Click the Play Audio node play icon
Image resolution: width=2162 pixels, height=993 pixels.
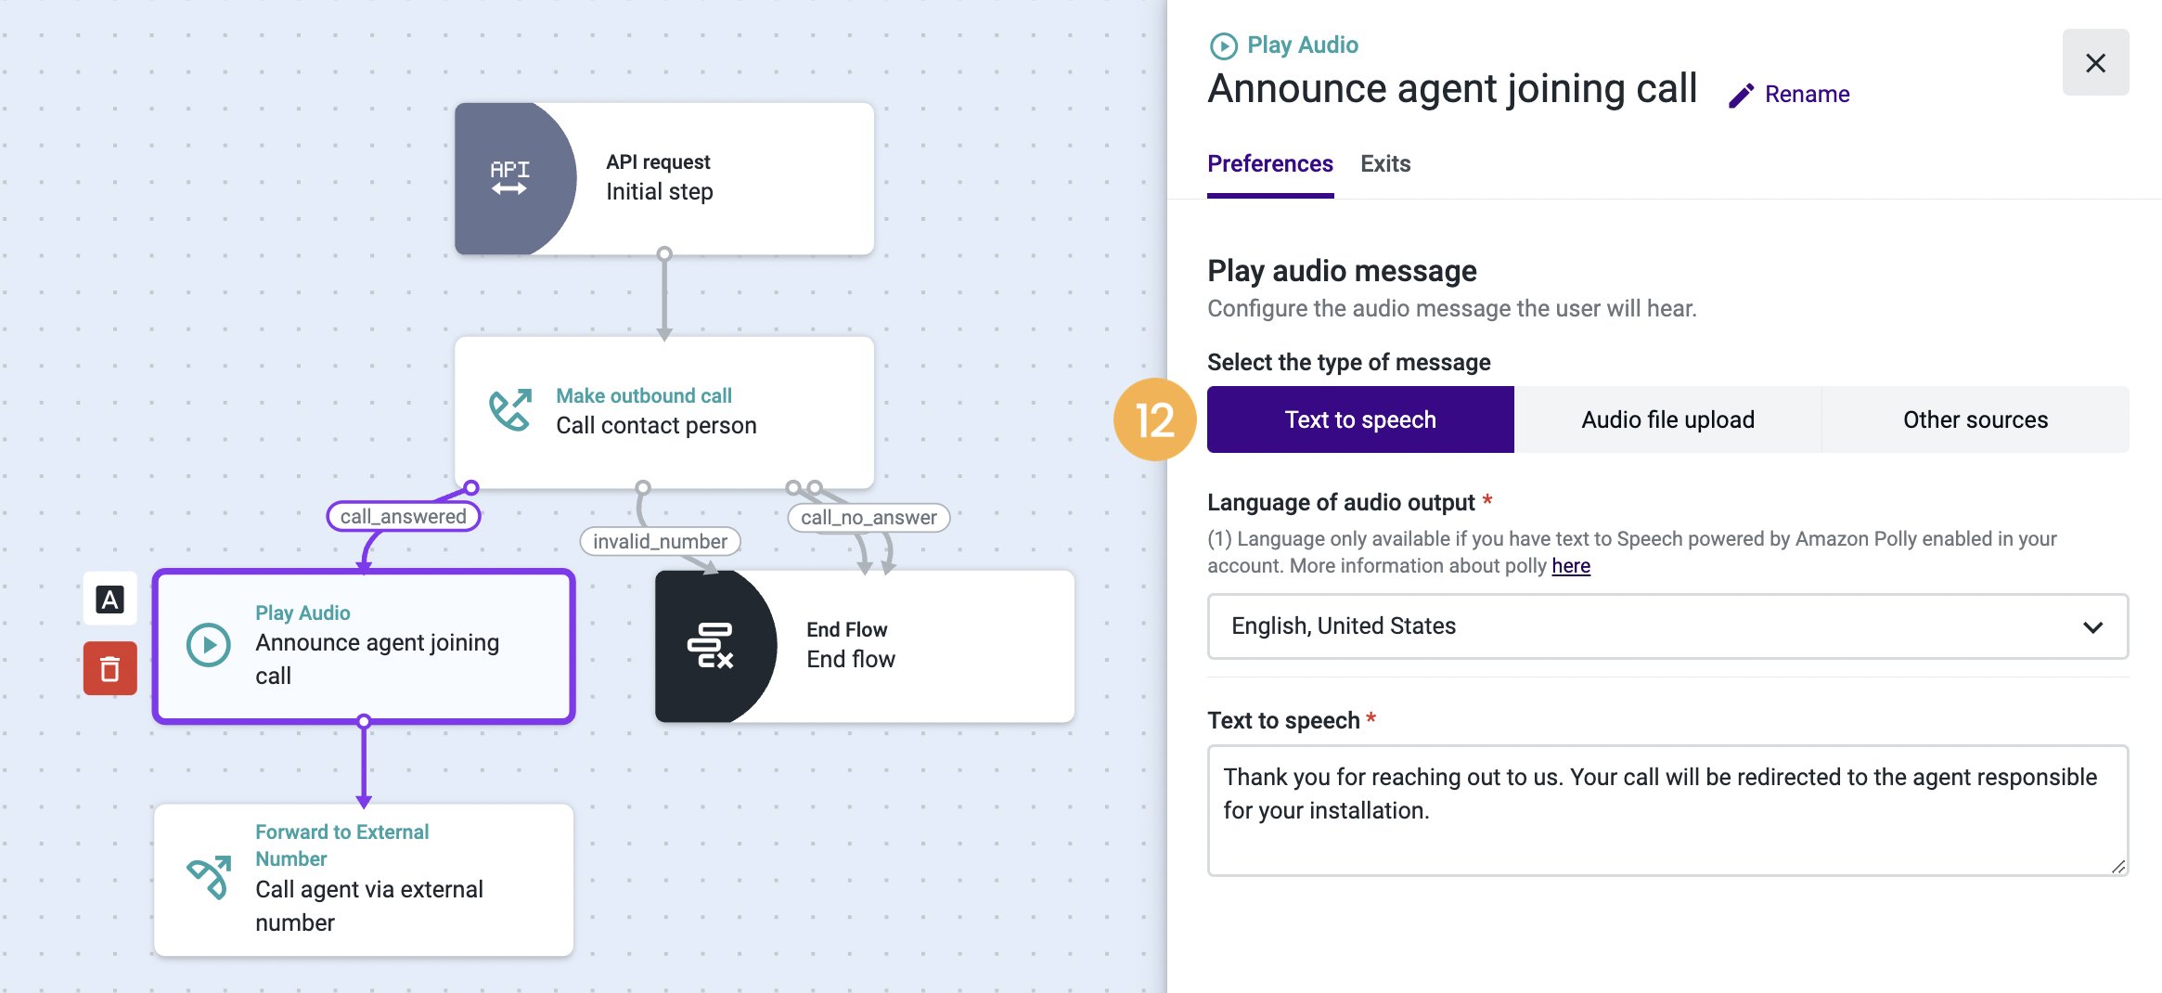point(209,645)
